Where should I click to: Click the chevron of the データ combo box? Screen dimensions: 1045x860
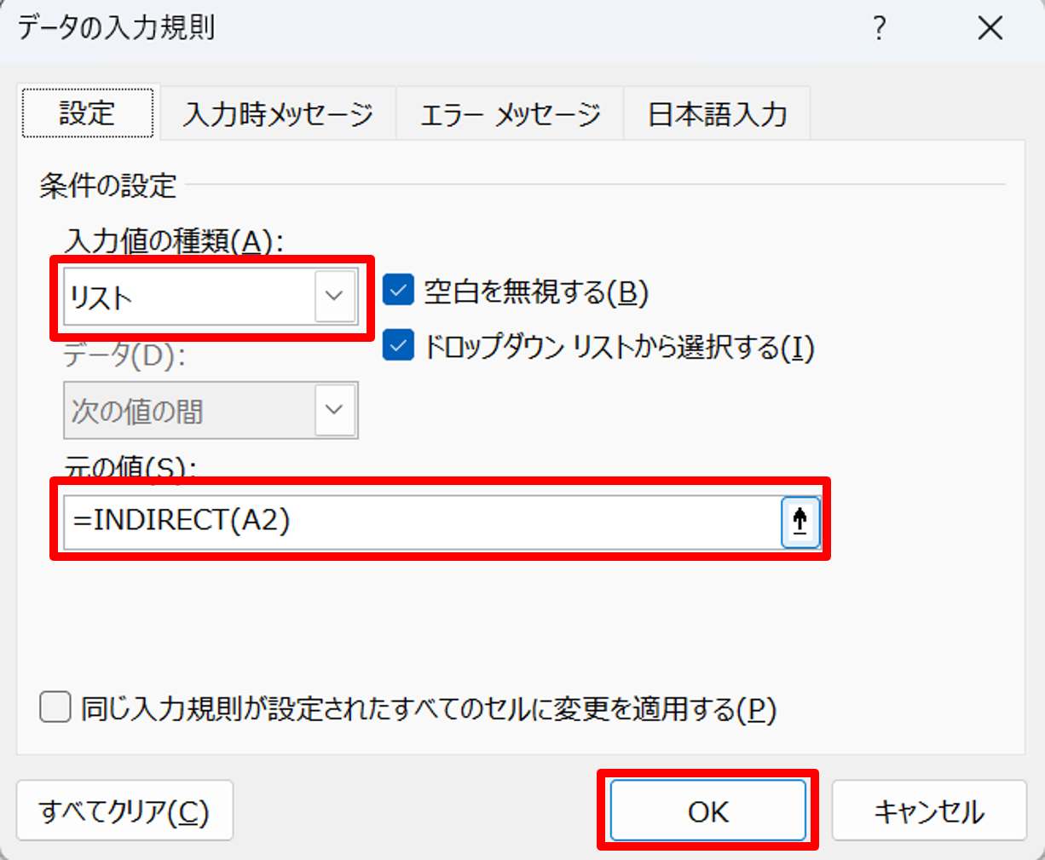(x=334, y=410)
